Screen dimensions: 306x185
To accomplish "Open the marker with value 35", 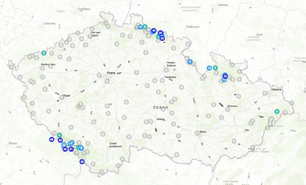I will point(82,162).
